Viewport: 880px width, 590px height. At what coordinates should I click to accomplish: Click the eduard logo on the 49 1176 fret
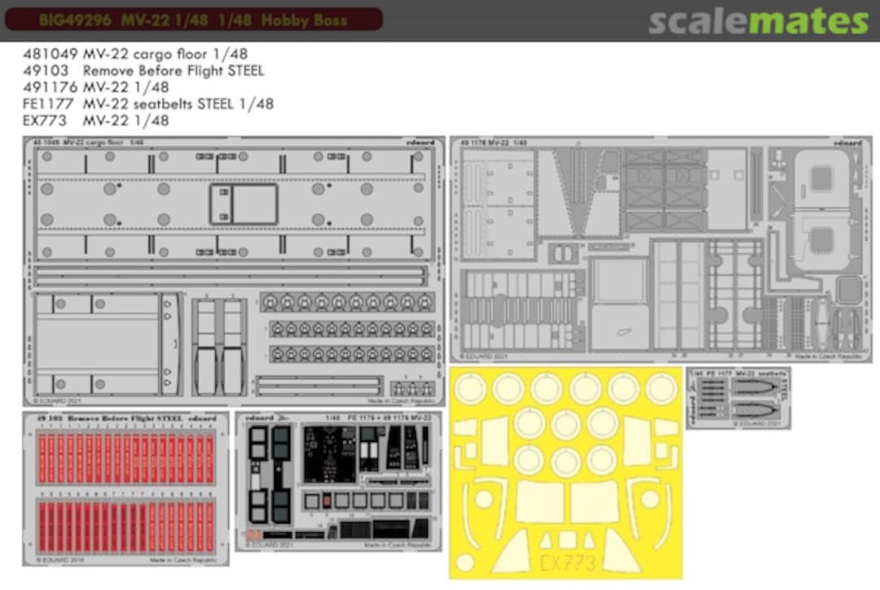(847, 142)
